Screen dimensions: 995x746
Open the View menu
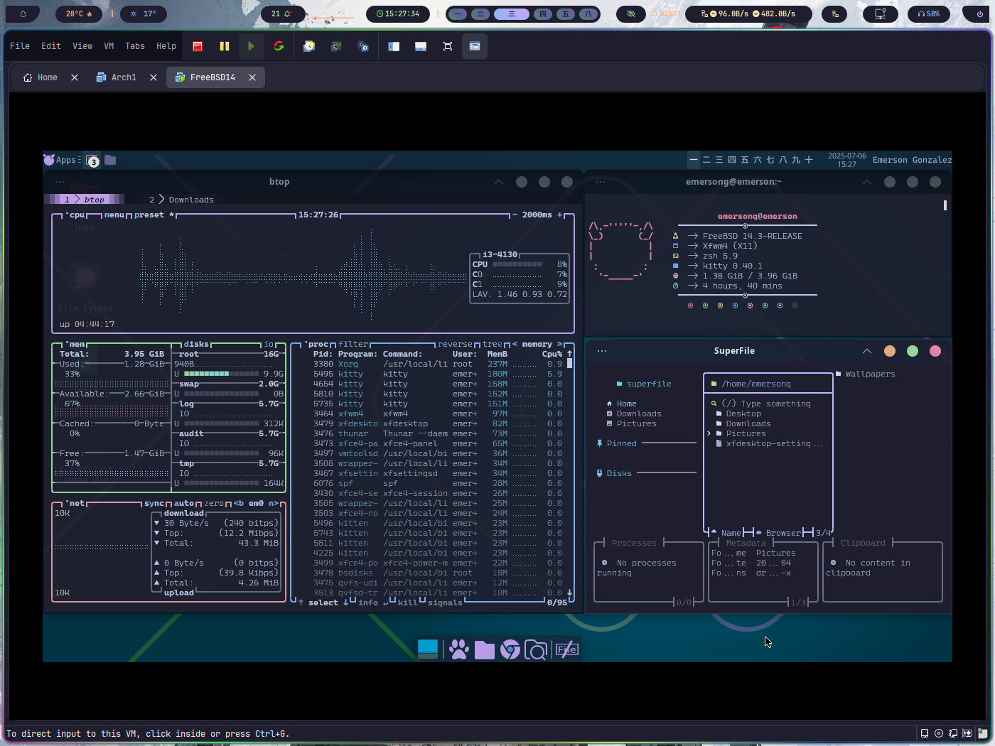pyautogui.click(x=82, y=46)
